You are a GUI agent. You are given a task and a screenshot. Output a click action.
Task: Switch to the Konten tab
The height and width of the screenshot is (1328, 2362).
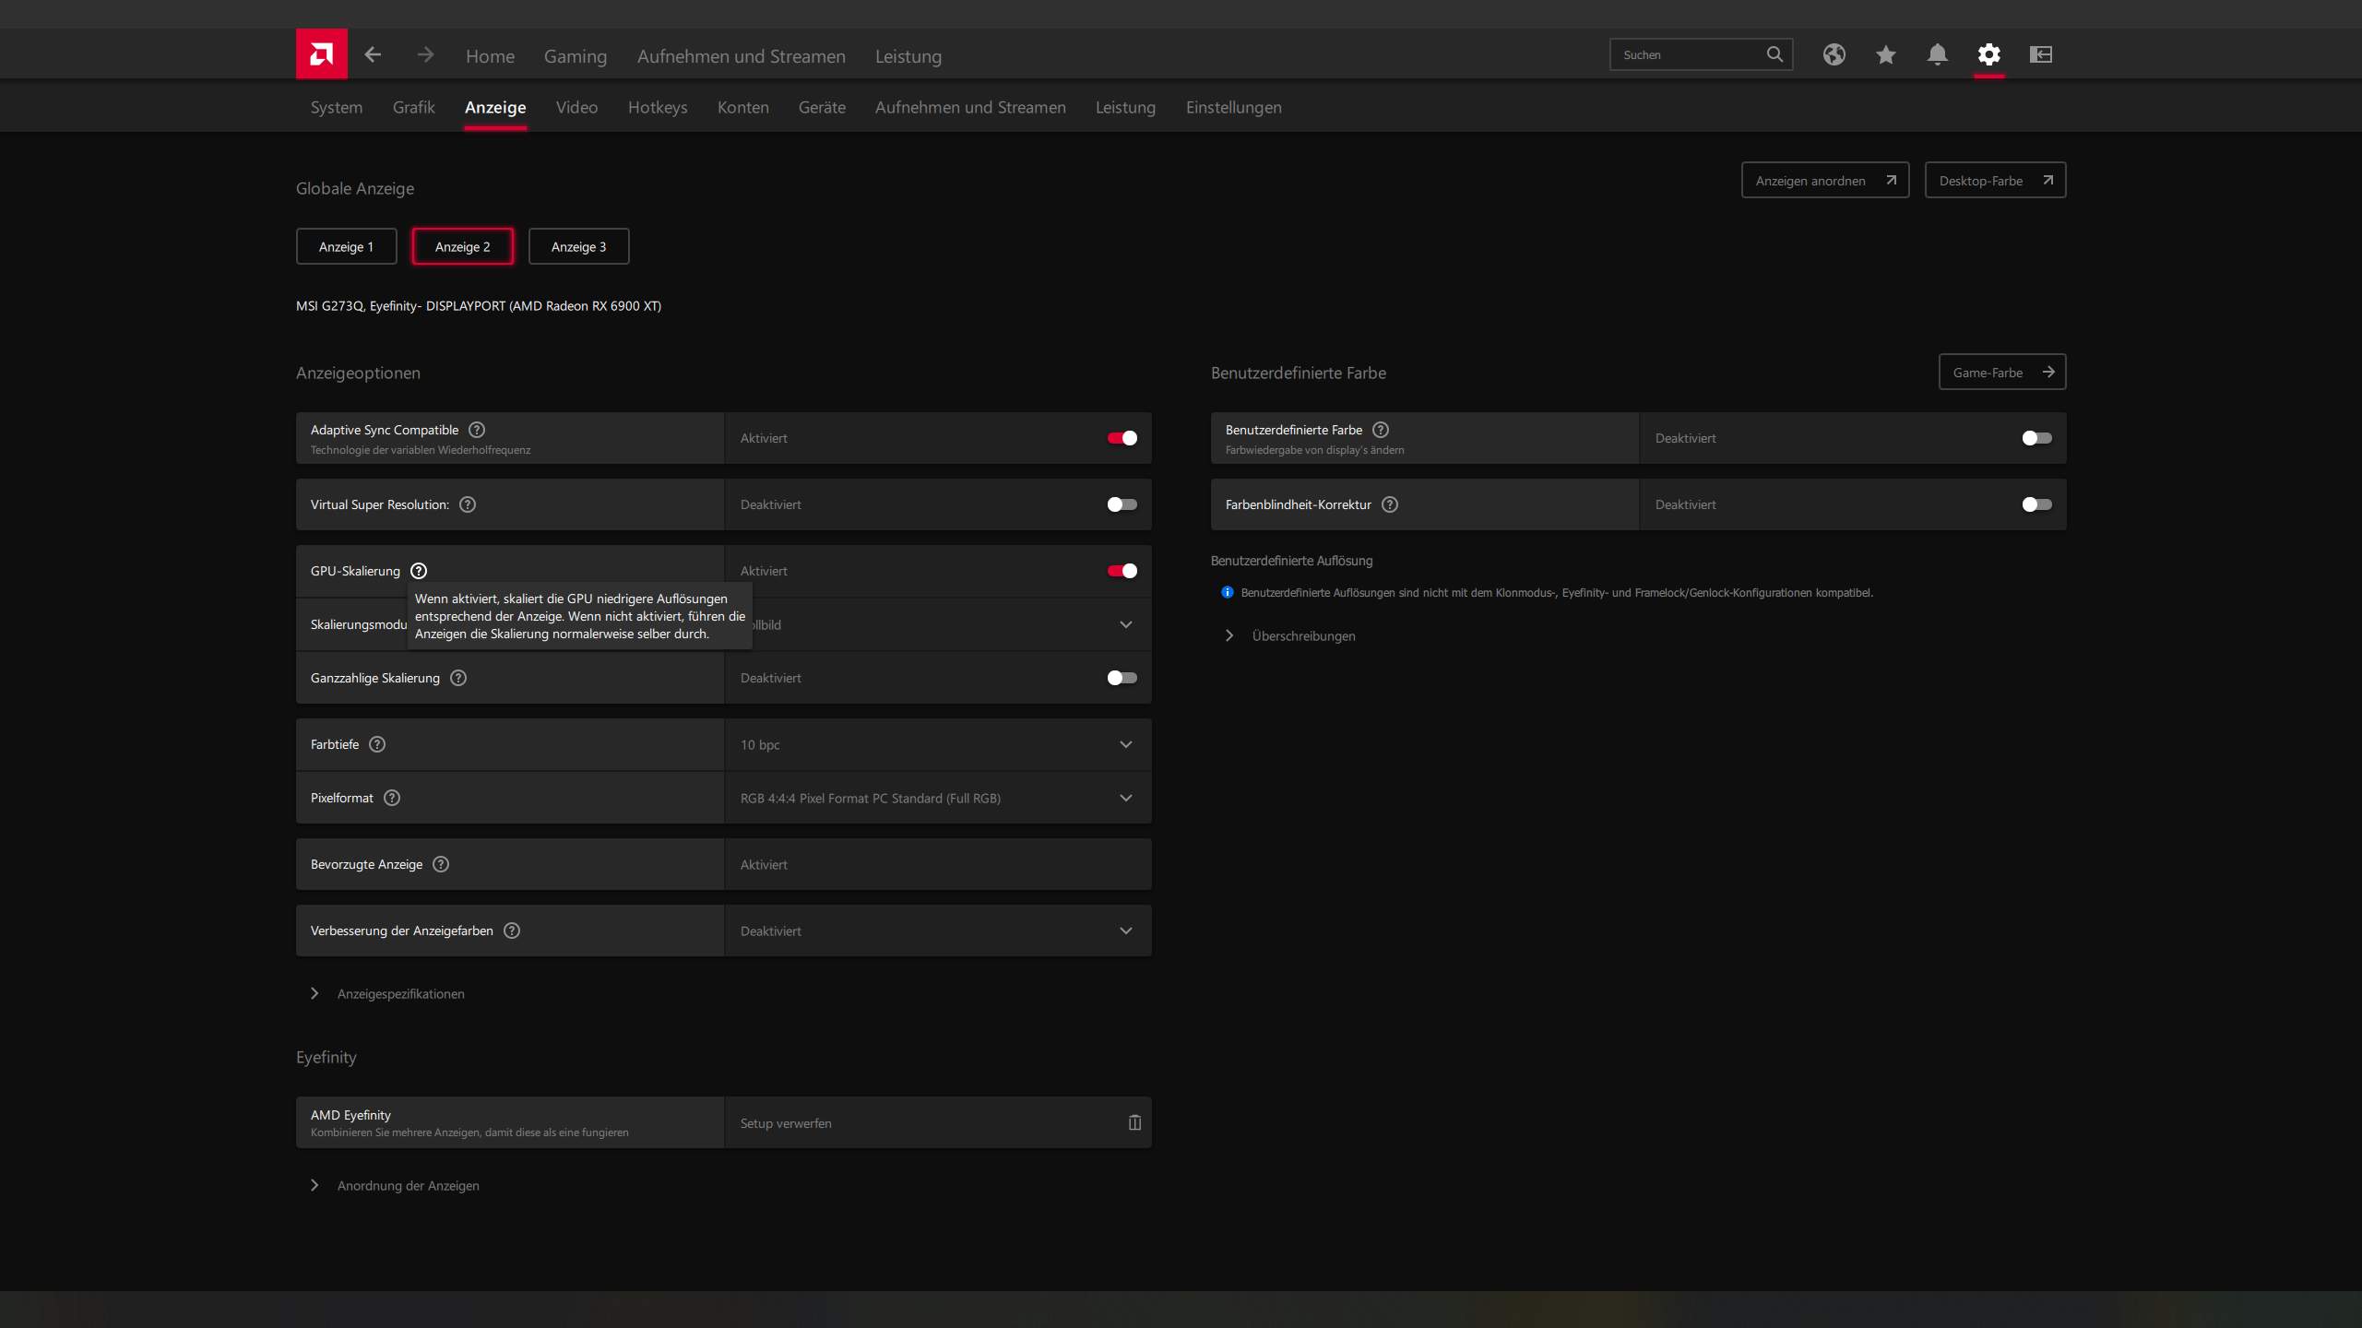743,107
